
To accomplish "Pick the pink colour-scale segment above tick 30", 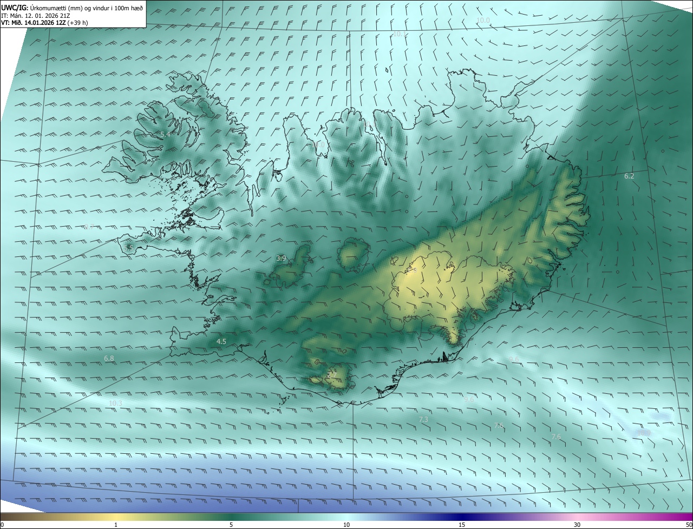I will (577, 517).
